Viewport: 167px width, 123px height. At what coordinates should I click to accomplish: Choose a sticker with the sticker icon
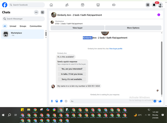click(61, 101)
